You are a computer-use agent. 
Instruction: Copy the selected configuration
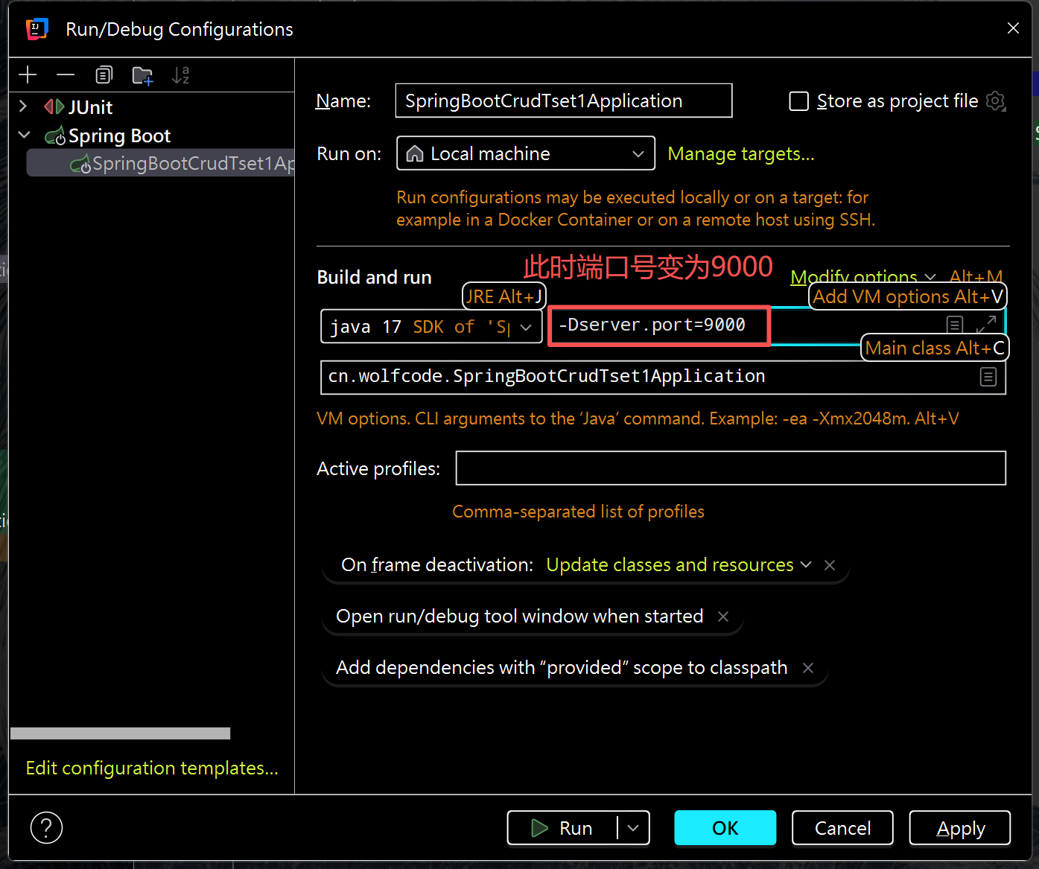click(x=104, y=74)
